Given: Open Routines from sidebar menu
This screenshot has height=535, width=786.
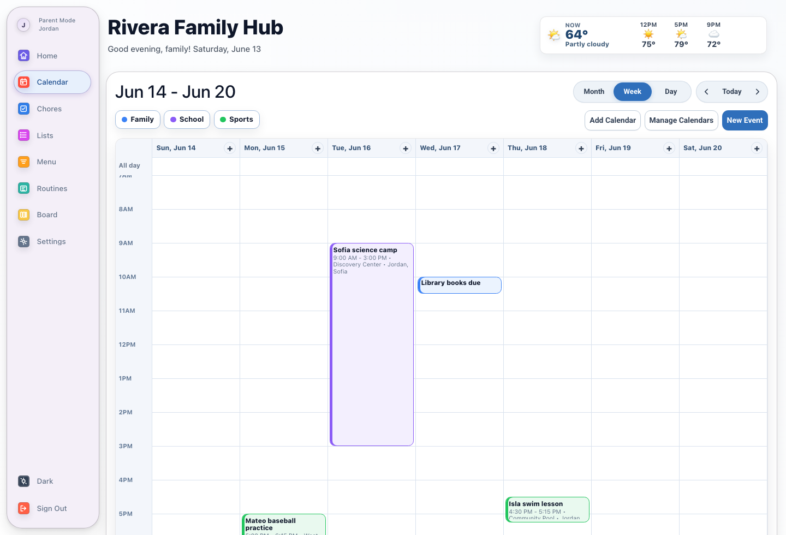Looking at the screenshot, I should [x=52, y=188].
